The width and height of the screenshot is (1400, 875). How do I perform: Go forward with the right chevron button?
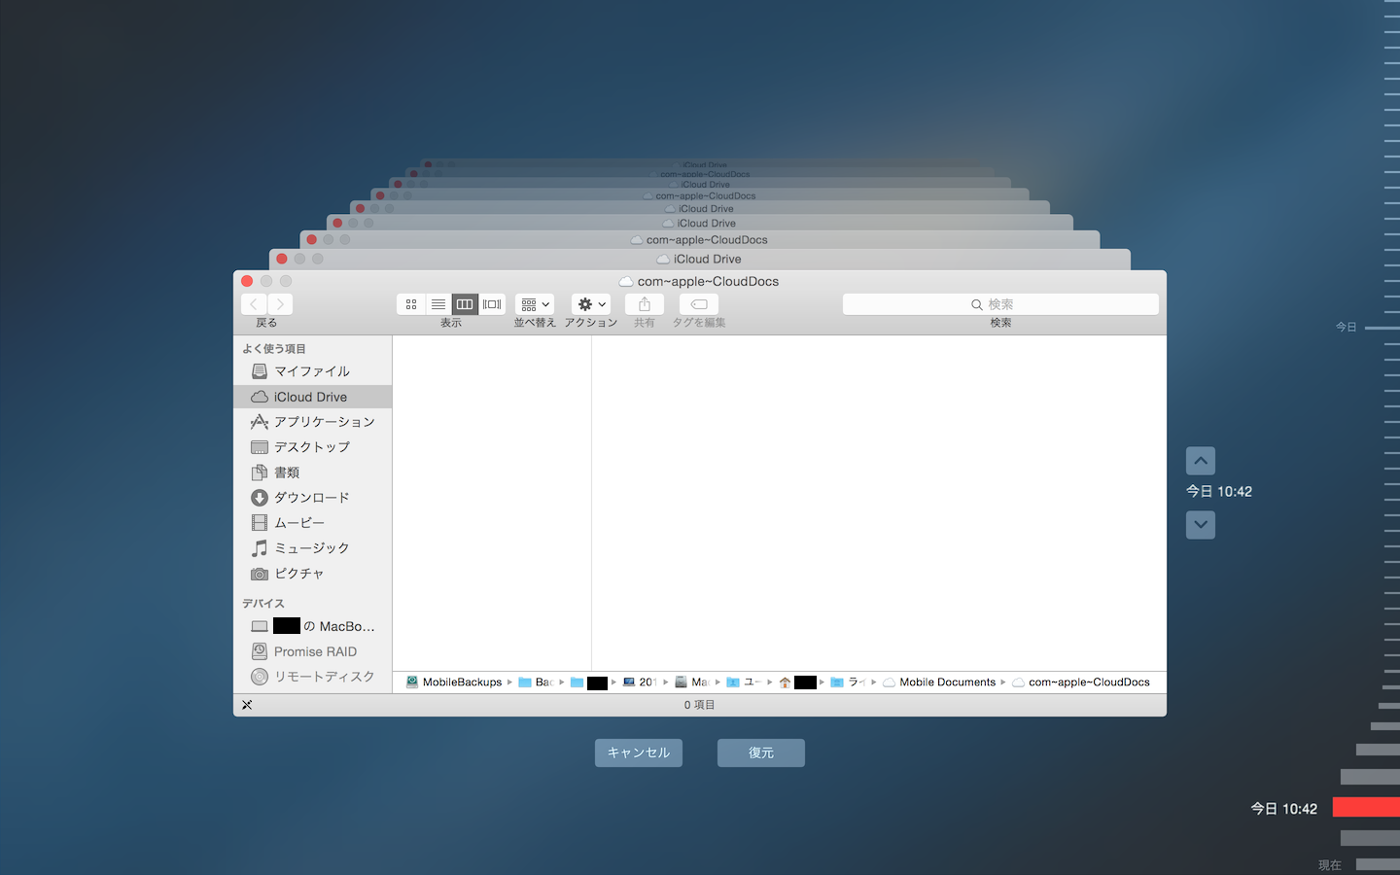tap(280, 304)
